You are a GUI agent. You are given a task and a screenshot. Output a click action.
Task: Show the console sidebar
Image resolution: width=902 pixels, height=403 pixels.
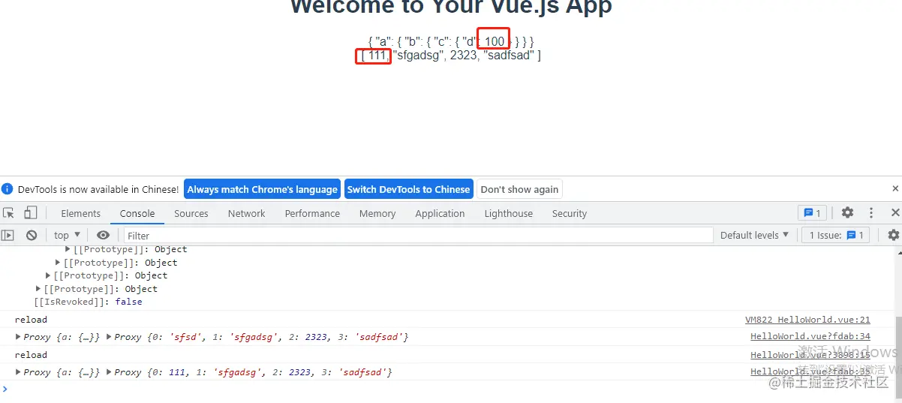tap(8, 235)
